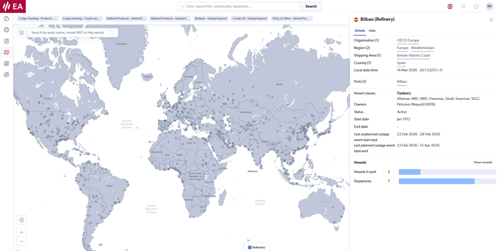The width and height of the screenshot is (497, 251).
Task: Open the reports sidebar icon
Action: [6, 18]
